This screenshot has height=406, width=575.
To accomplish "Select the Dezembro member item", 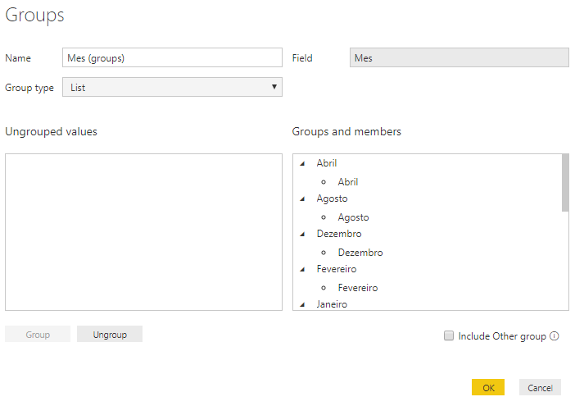I will 360,253.
